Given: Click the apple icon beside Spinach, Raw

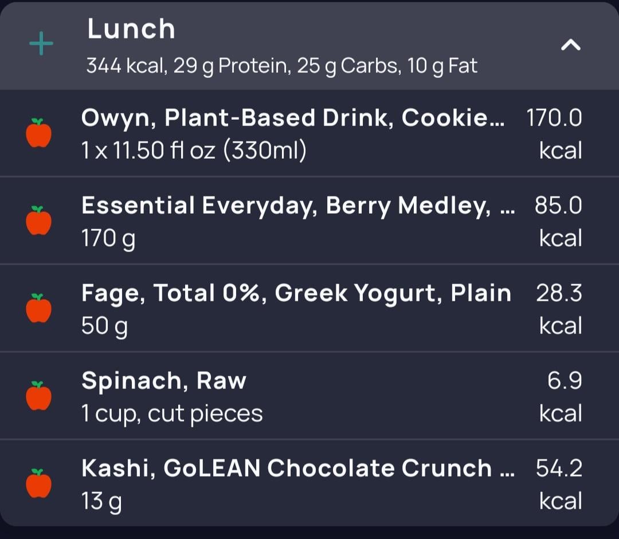Looking at the screenshot, I should tap(39, 396).
